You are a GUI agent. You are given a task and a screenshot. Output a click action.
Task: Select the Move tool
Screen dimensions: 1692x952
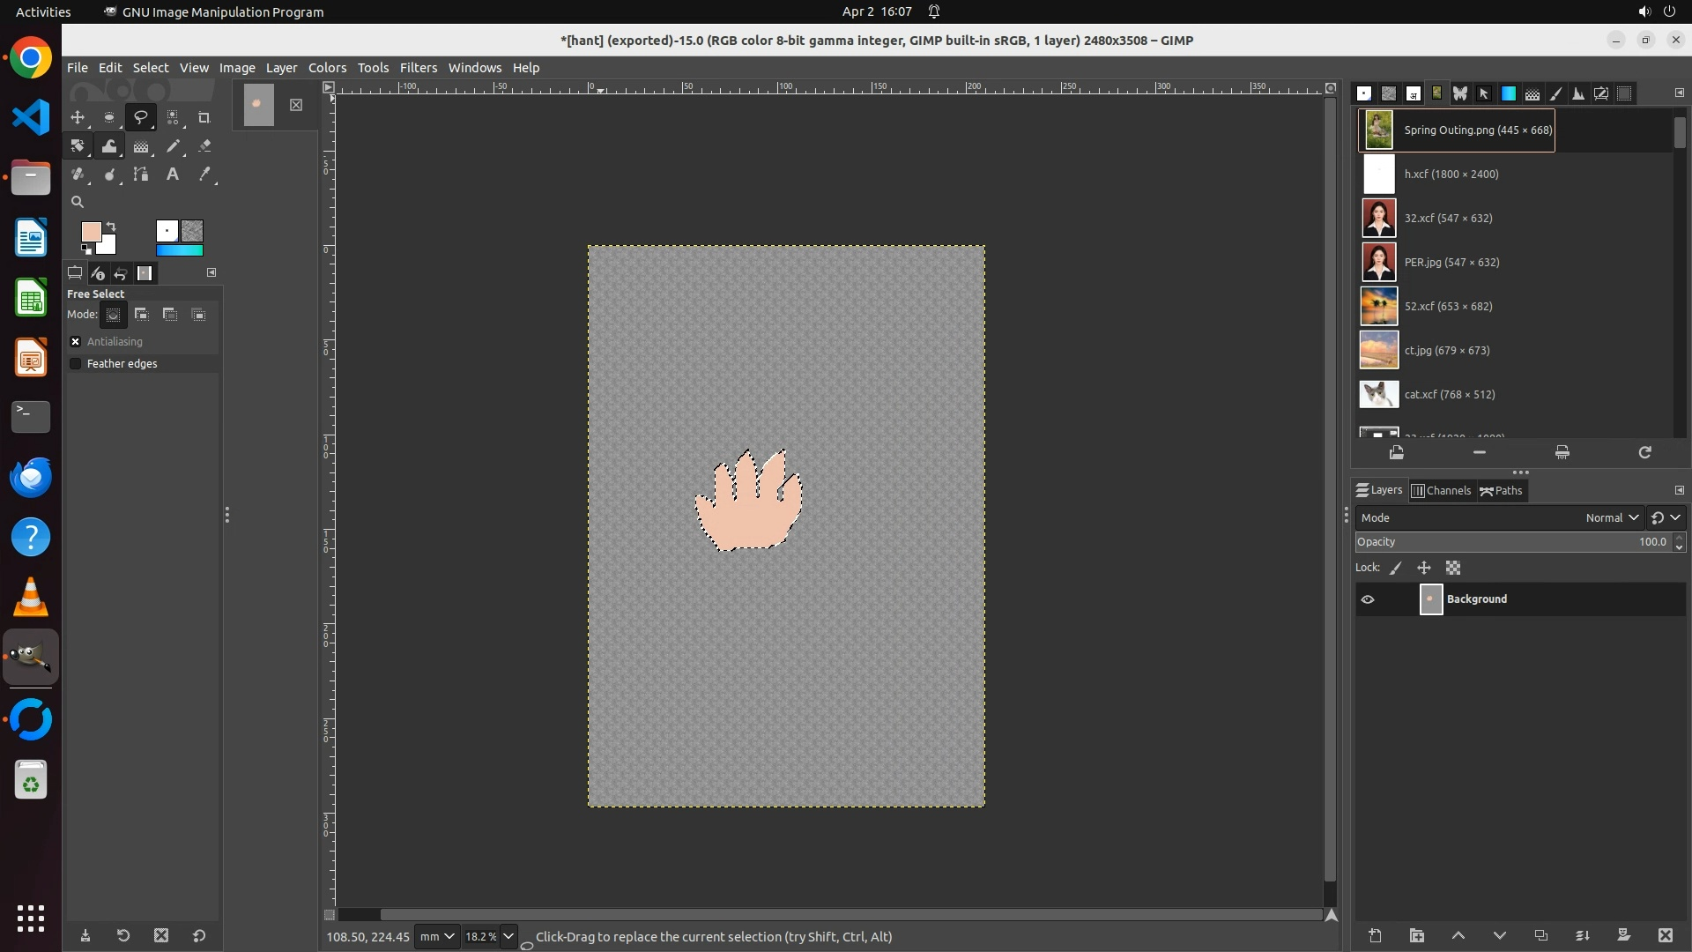78,118
